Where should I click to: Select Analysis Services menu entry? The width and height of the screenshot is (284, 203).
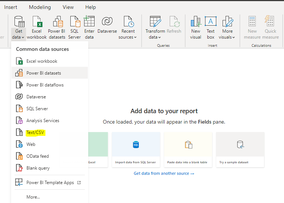pos(50,120)
